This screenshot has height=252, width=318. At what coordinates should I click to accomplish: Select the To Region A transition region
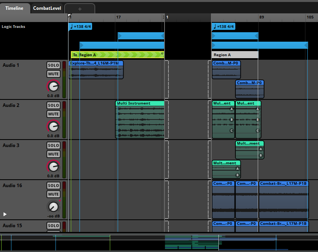click(117, 55)
